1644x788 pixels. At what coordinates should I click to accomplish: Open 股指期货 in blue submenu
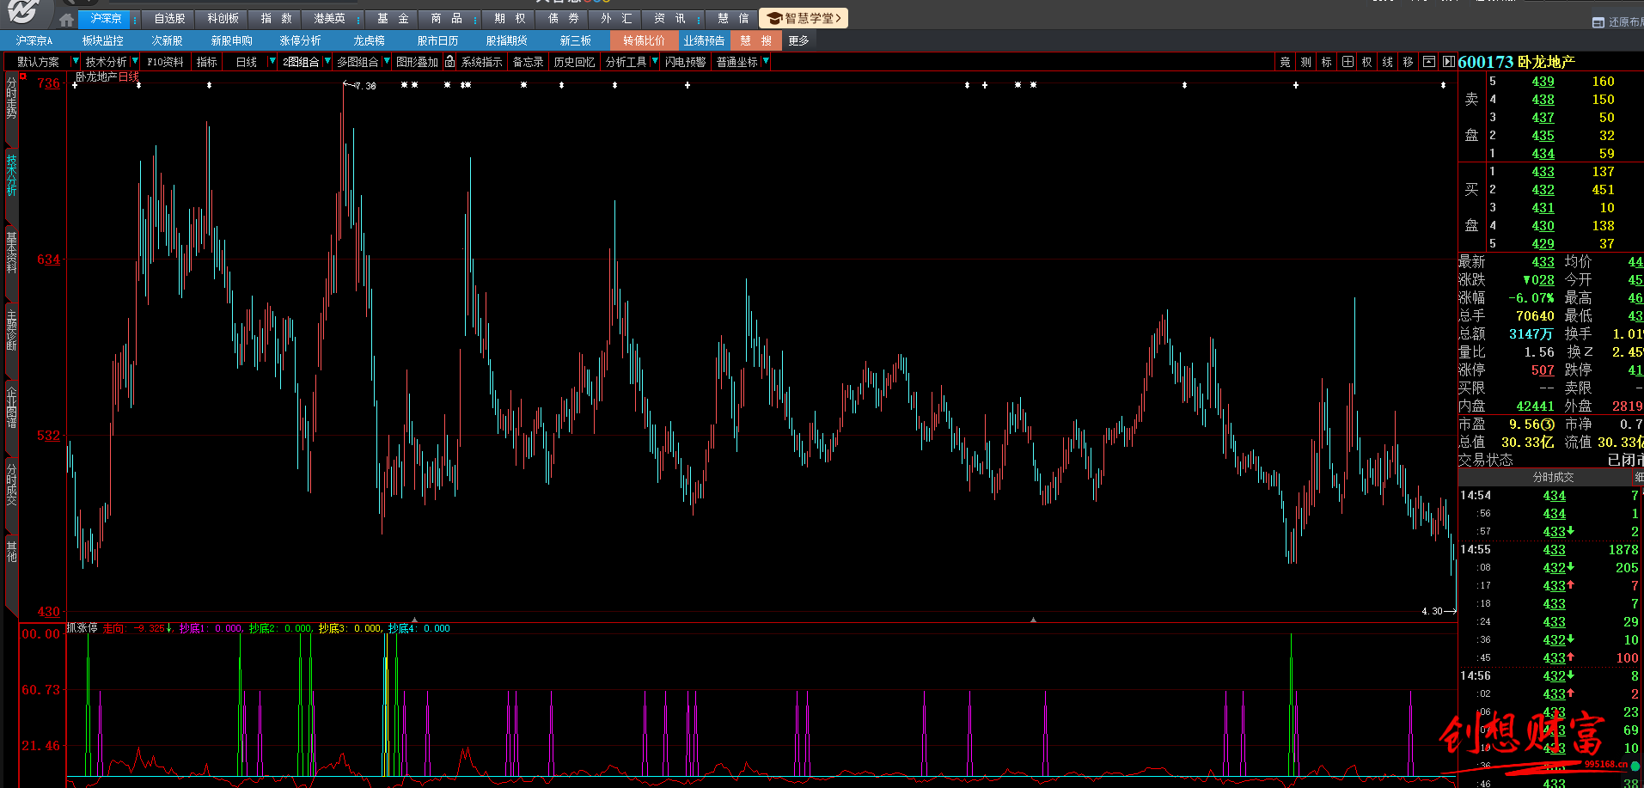(x=507, y=40)
